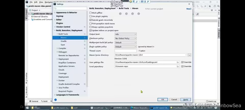Viewport: 245px width, 110px height.
Task: Open Maven Repository browser in the taskbar
Action: tap(140, 108)
